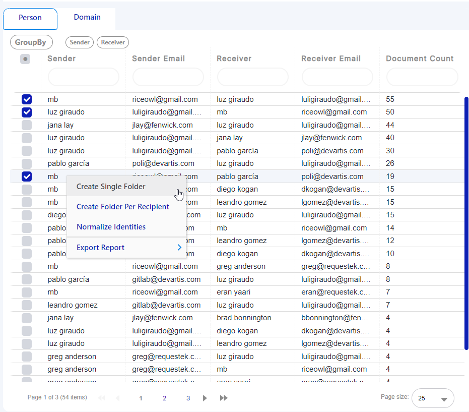Expand the Export Report submenu chevron
The width and height of the screenshot is (469, 412).
(179, 247)
